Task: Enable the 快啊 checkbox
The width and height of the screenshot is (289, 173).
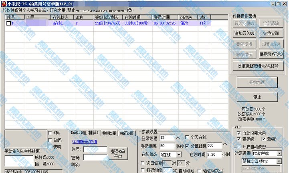Action: click(50, 147)
